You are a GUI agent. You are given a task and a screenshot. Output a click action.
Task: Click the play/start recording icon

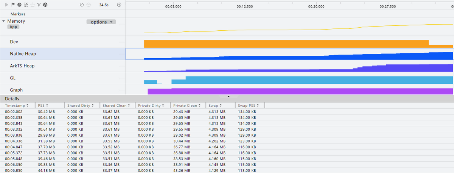7,5
